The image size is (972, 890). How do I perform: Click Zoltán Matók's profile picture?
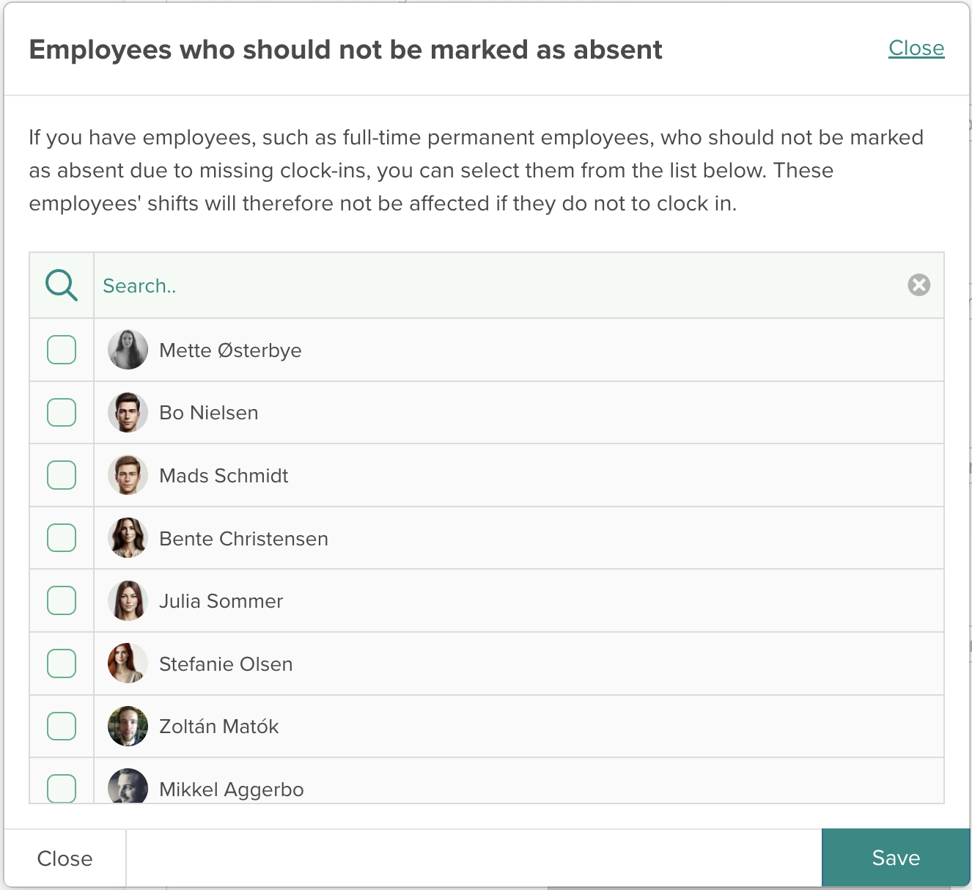point(128,726)
